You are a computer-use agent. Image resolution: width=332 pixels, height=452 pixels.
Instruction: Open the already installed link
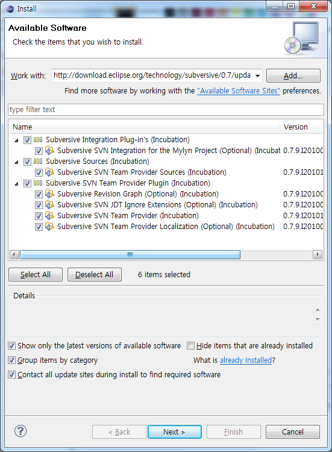click(x=246, y=360)
